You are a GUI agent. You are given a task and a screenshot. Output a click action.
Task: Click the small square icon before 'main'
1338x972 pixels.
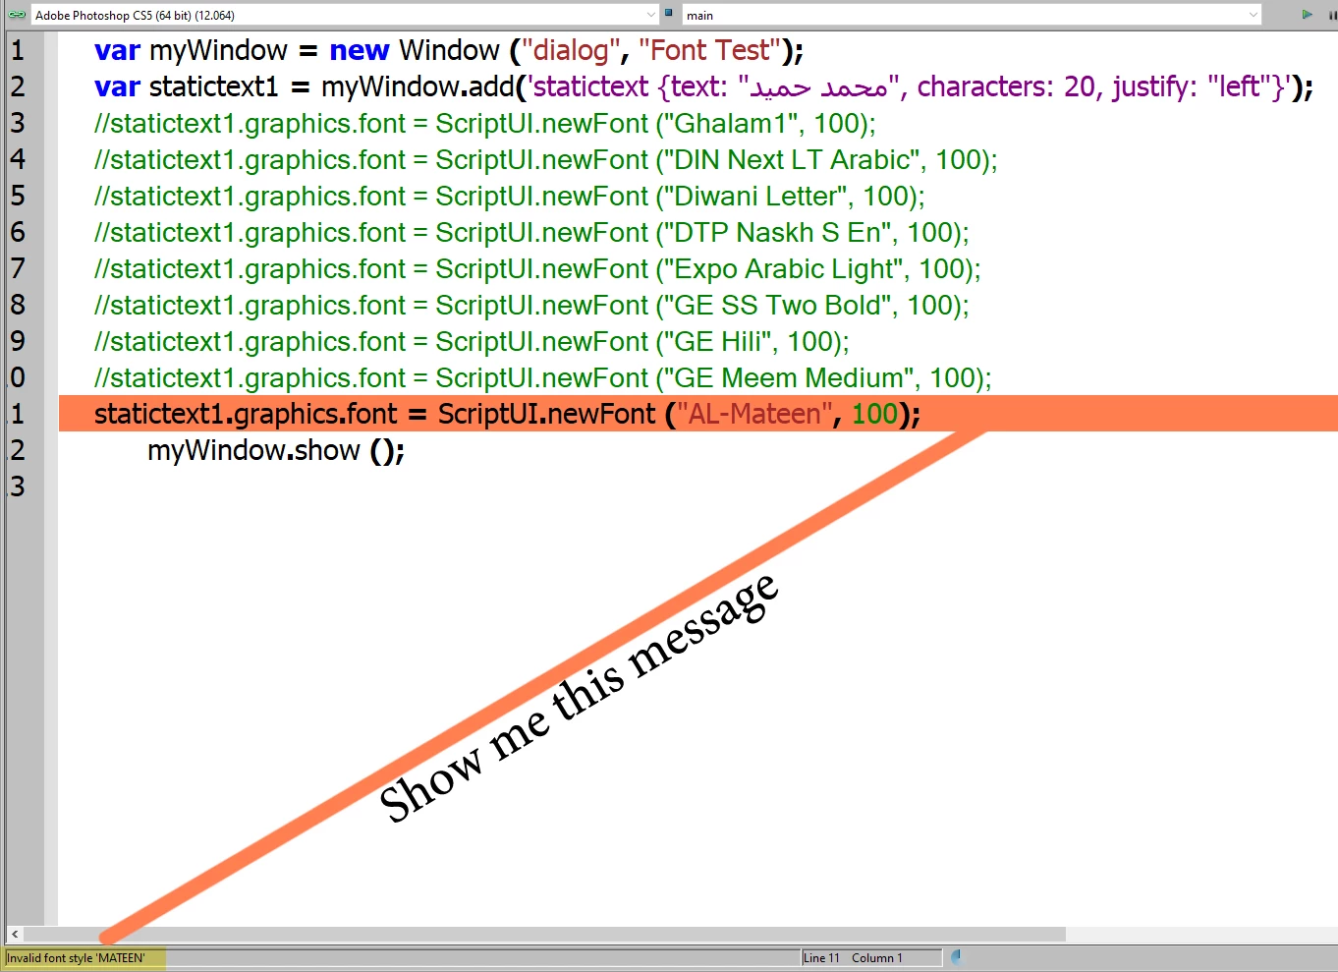(x=669, y=14)
